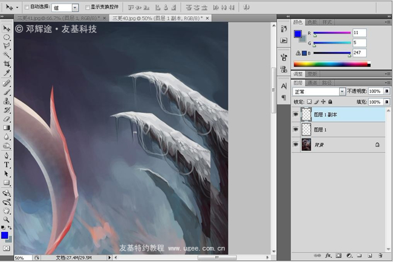Select the Clone Stamp tool
The height and width of the screenshot is (262, 393).
pos(7,101)
